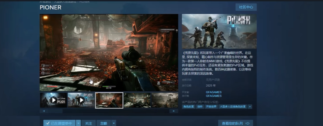The height and width of the screenshot is (126, 323).
Task: Click the 关注 follow button
Action: (89, 123)
